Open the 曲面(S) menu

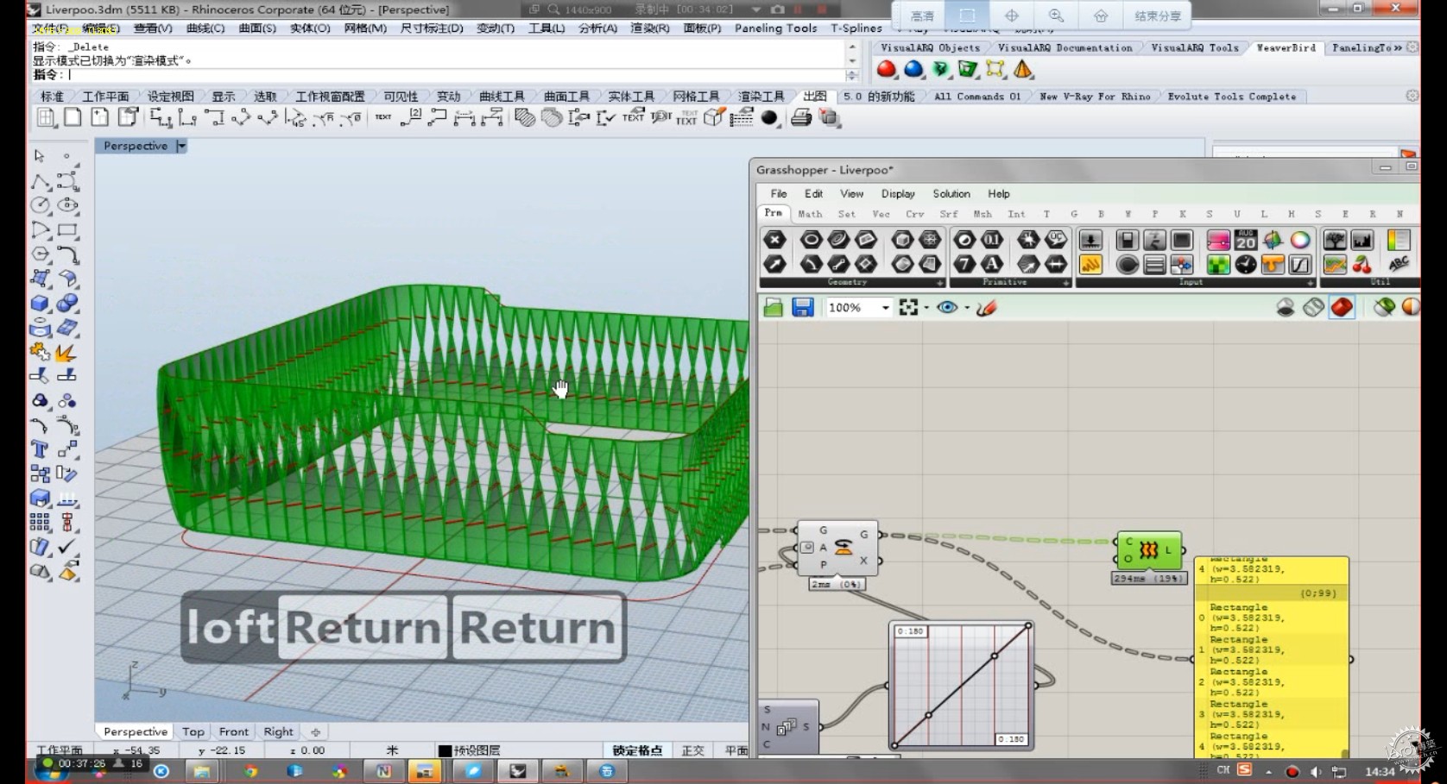(x=257, y=28)
